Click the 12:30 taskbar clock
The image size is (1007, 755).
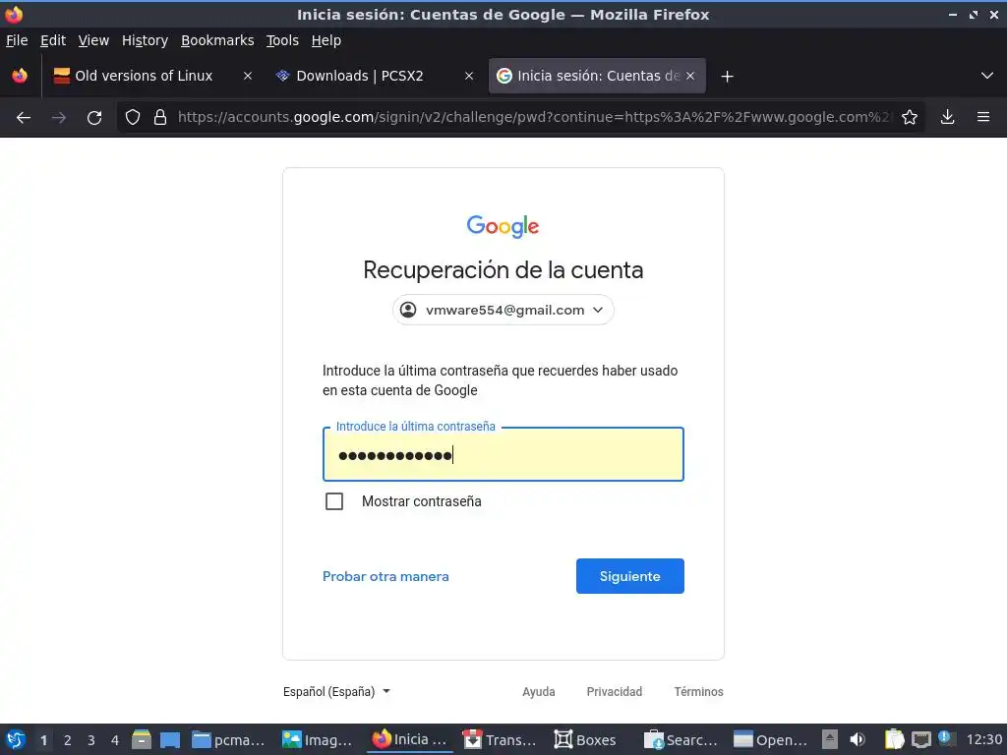pos(983,739)
